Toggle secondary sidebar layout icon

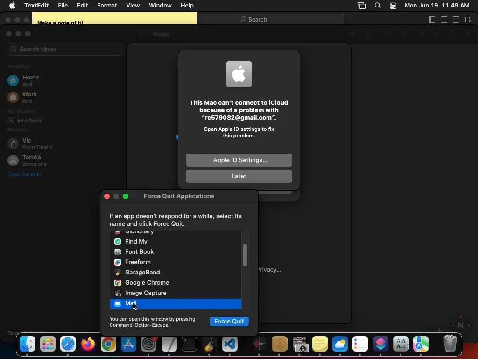456,20
